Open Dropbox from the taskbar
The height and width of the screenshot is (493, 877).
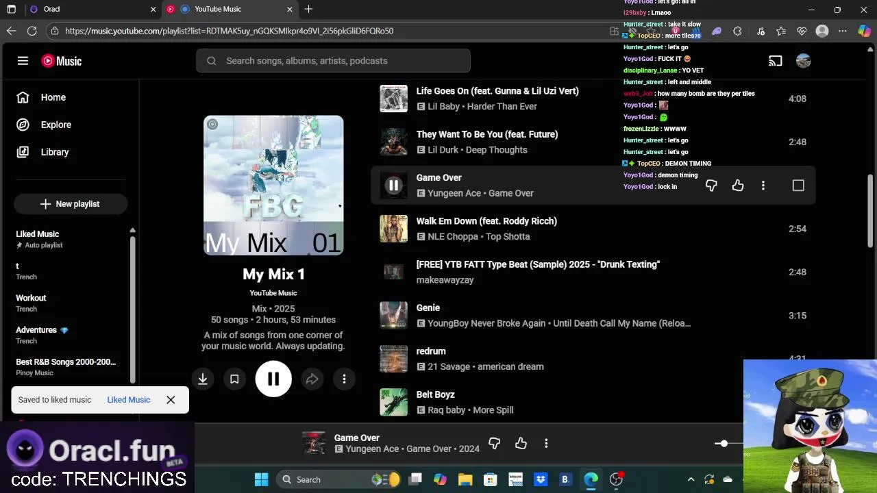tap(540, 479)
